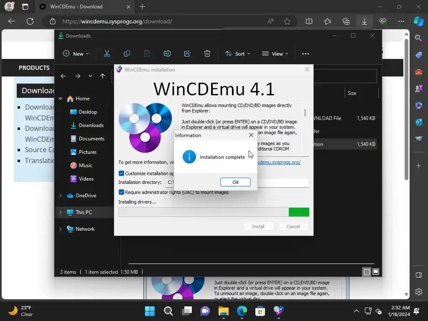Read aloud icon in address bar
This screenshot has height=321, width=428.
270,22
